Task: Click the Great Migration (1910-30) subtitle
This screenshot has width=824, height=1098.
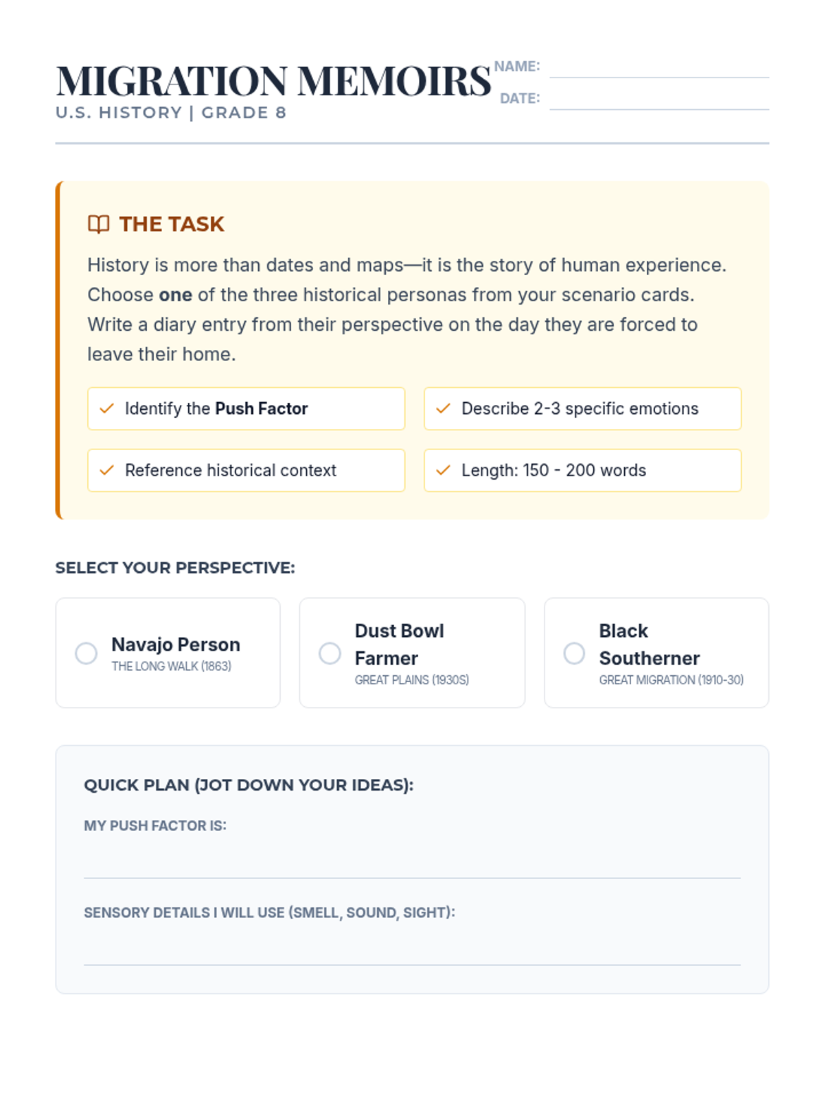Action: pos(671,680)
